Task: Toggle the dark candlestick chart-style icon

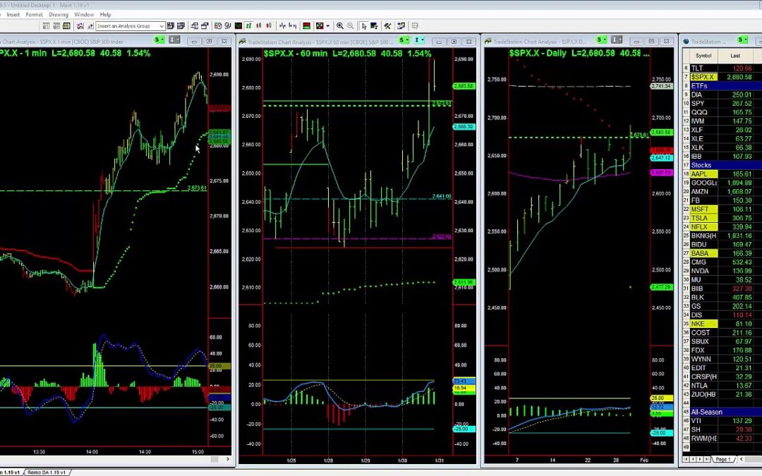Action: (238, 26)
